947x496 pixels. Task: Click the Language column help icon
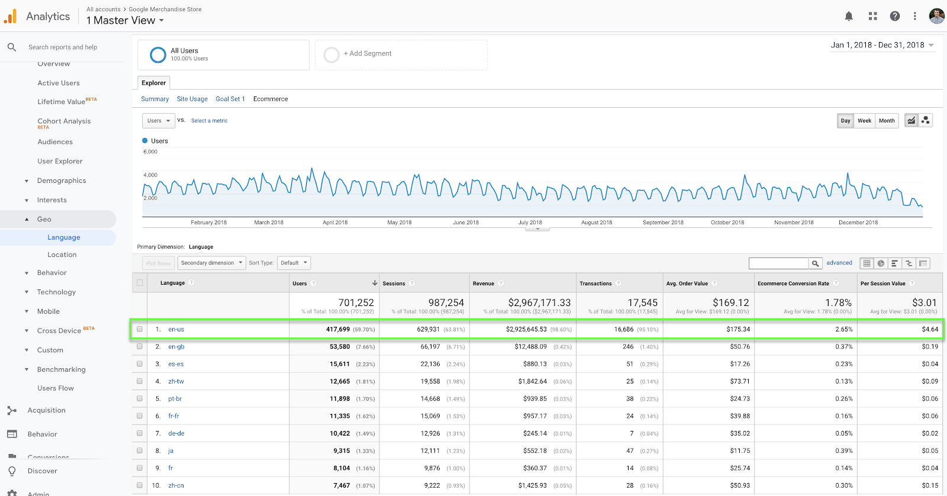coord(191,283)
